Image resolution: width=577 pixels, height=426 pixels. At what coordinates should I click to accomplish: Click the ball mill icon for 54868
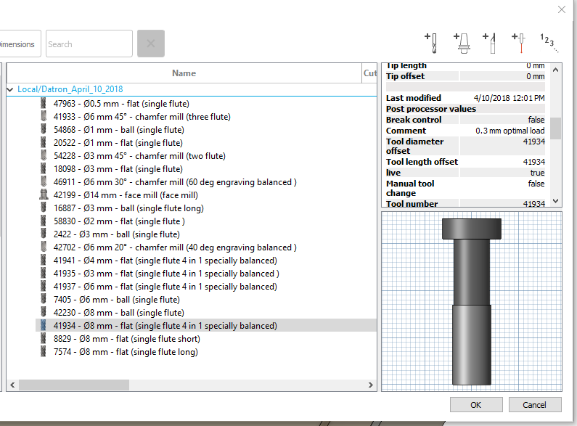point(44,129)
